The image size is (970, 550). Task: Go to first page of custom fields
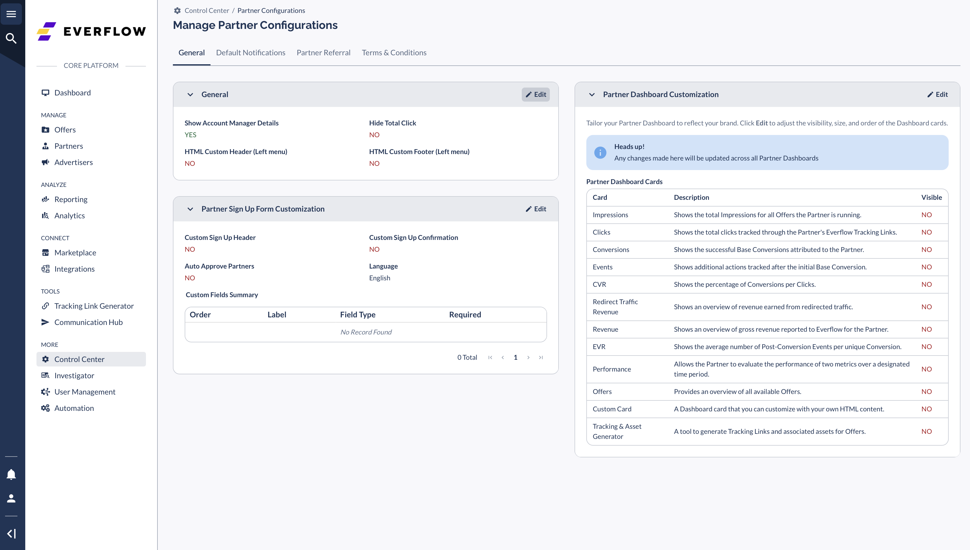490,357
